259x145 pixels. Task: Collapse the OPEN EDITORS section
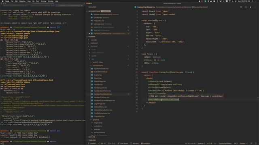[94, 11]
